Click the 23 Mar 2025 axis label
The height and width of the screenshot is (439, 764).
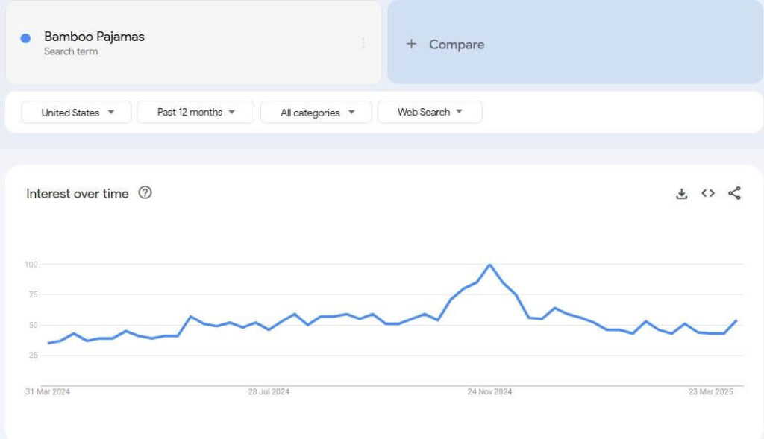(x=711, y=391)
